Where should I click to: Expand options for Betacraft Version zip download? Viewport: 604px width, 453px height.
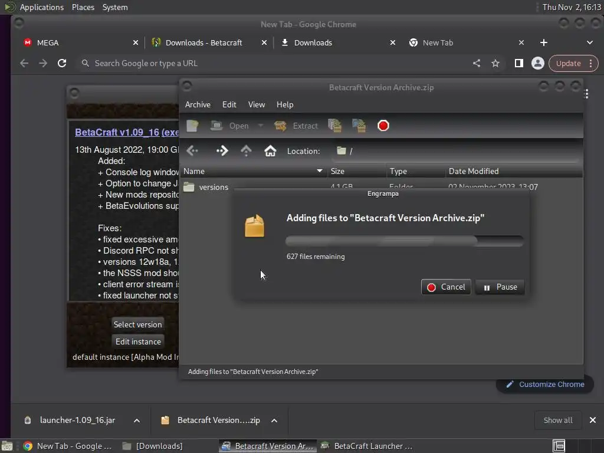tap(274, 421)
